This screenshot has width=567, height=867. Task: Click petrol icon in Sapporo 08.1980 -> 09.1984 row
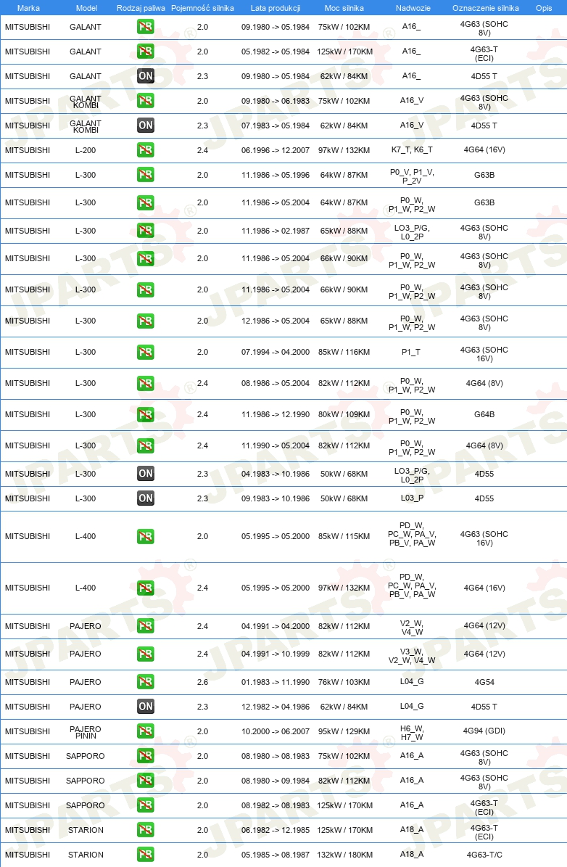tap(145, 780)
